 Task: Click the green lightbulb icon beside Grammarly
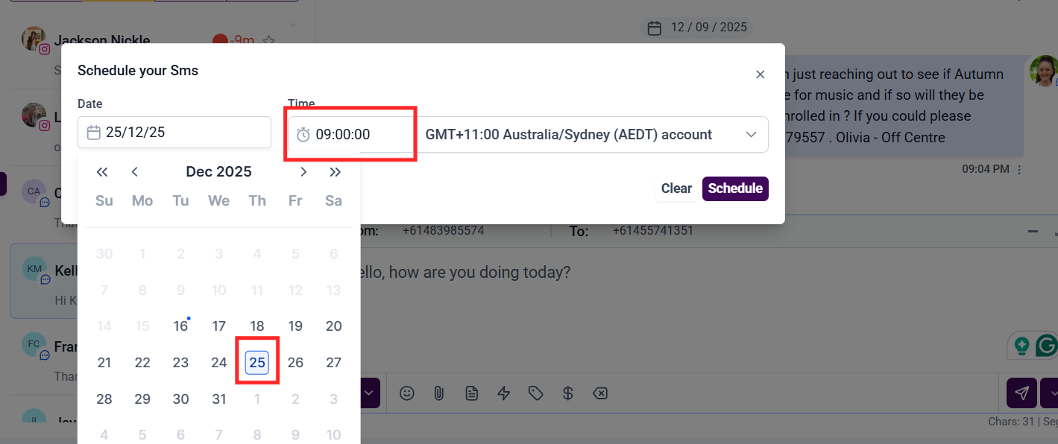(1021, 346)
